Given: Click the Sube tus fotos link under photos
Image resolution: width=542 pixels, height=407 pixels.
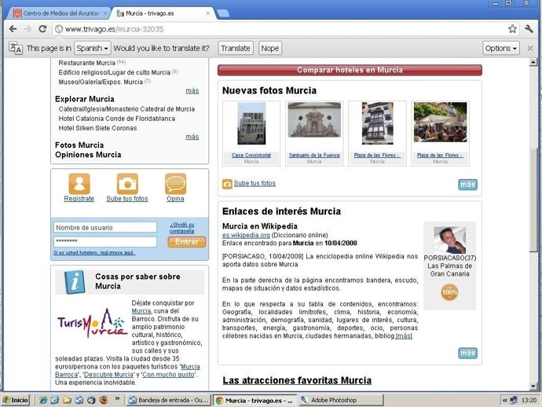Looking at the screenshot, I should 255,183.
